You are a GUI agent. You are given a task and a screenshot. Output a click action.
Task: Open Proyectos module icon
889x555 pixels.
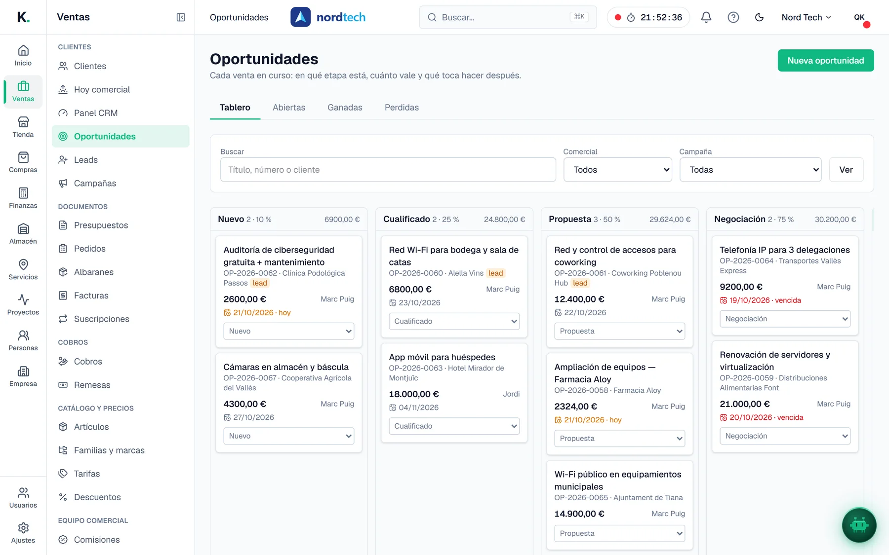point(23,305)
